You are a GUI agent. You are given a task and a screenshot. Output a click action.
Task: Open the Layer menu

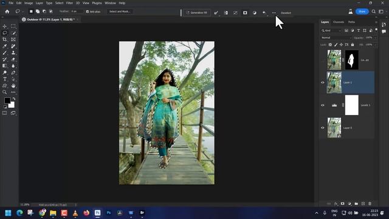point(39,3)
